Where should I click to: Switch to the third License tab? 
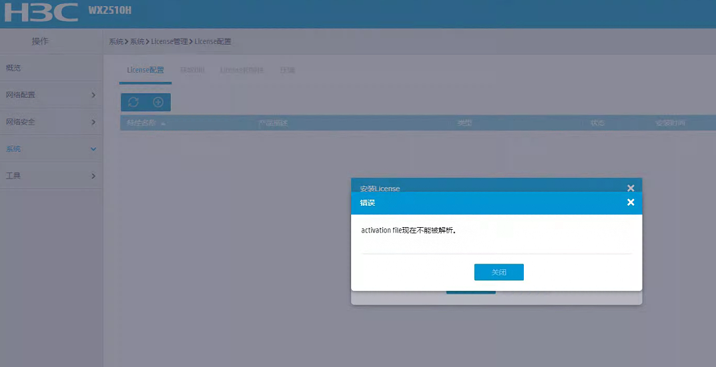242,70
